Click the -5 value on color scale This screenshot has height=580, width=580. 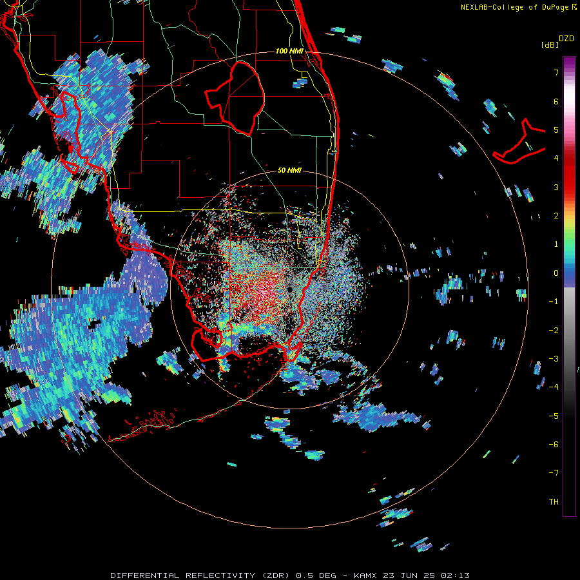[554, 416]
